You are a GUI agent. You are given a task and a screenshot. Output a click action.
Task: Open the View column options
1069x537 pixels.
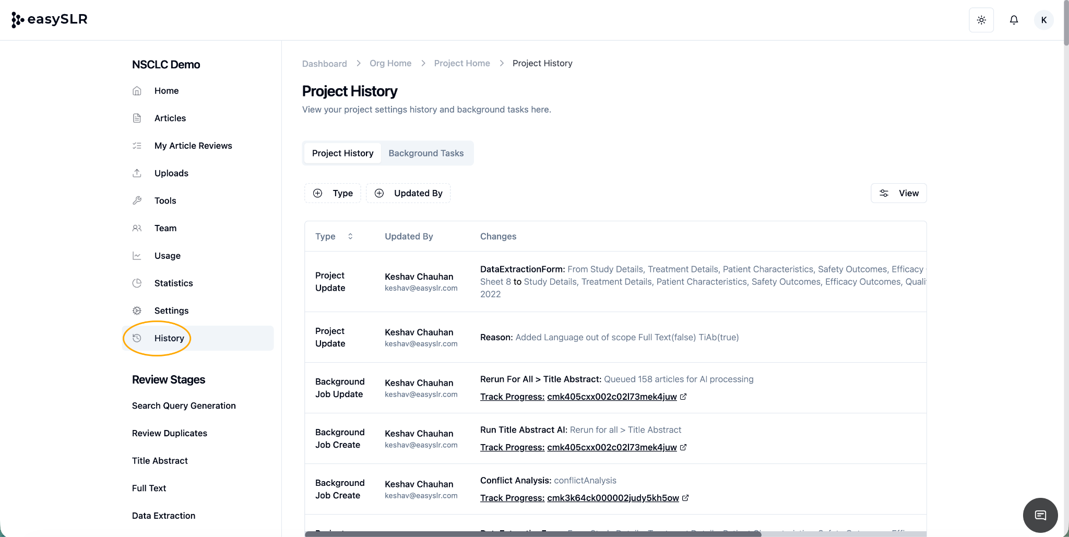pos(898,193)
